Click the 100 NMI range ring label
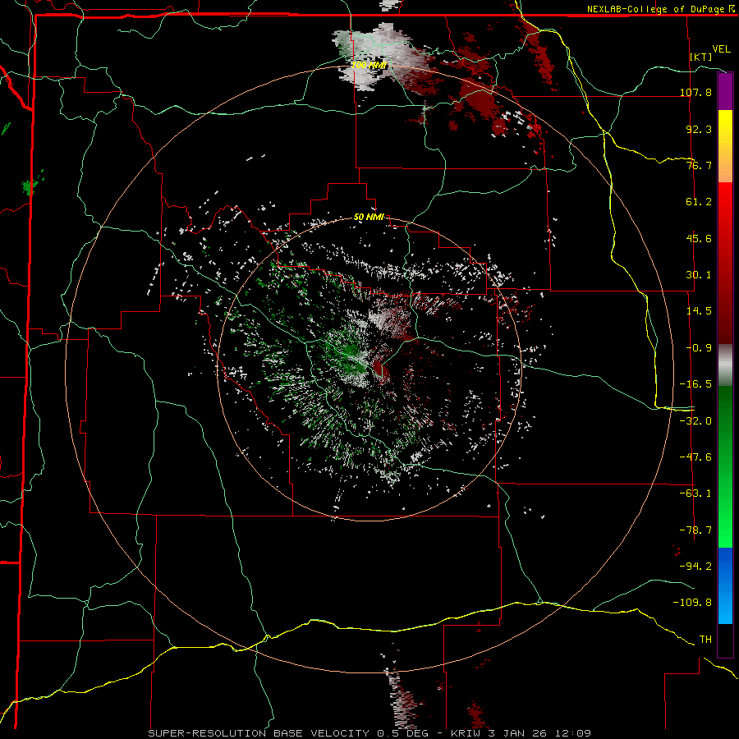The height and width of the screenshot is (739, 739). 369,65
